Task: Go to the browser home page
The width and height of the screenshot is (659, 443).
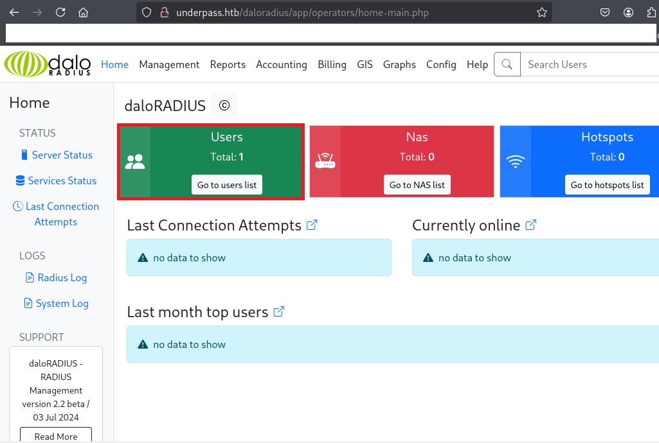Action: (x=83, y=12)
